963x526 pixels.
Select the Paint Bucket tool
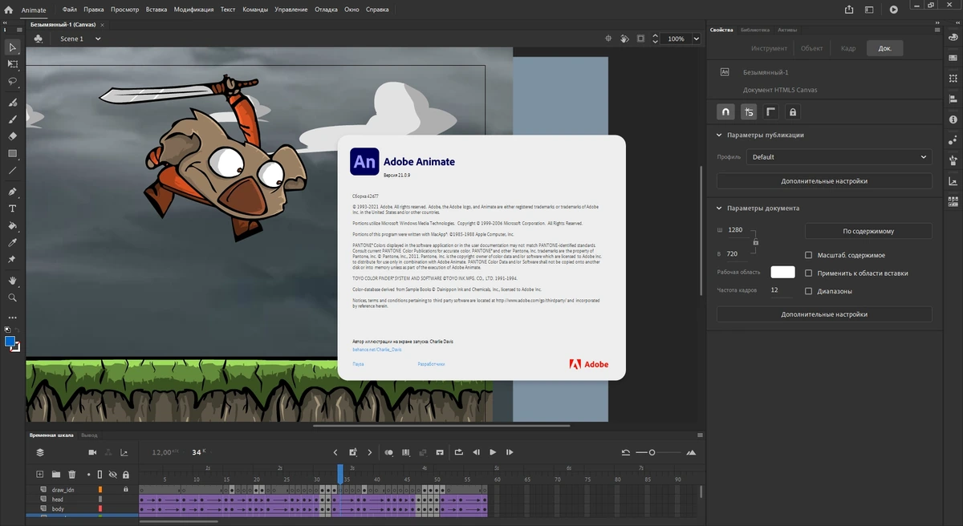(12, 225)
